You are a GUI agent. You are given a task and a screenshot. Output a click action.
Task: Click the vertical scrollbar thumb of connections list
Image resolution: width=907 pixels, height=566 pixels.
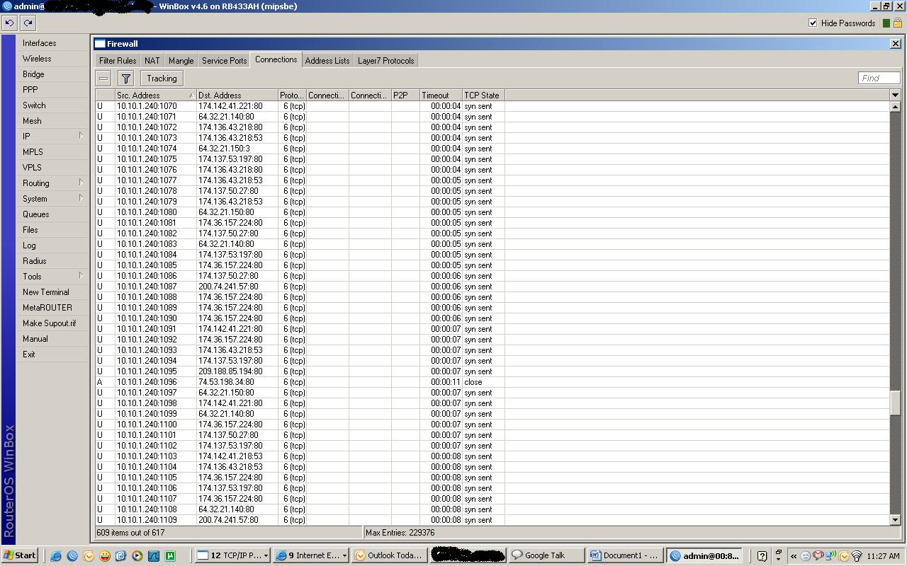[895, 403]
